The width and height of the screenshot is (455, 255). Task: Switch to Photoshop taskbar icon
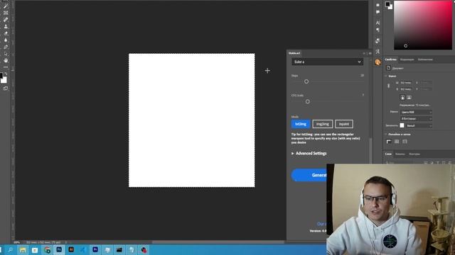pos(59,250)
